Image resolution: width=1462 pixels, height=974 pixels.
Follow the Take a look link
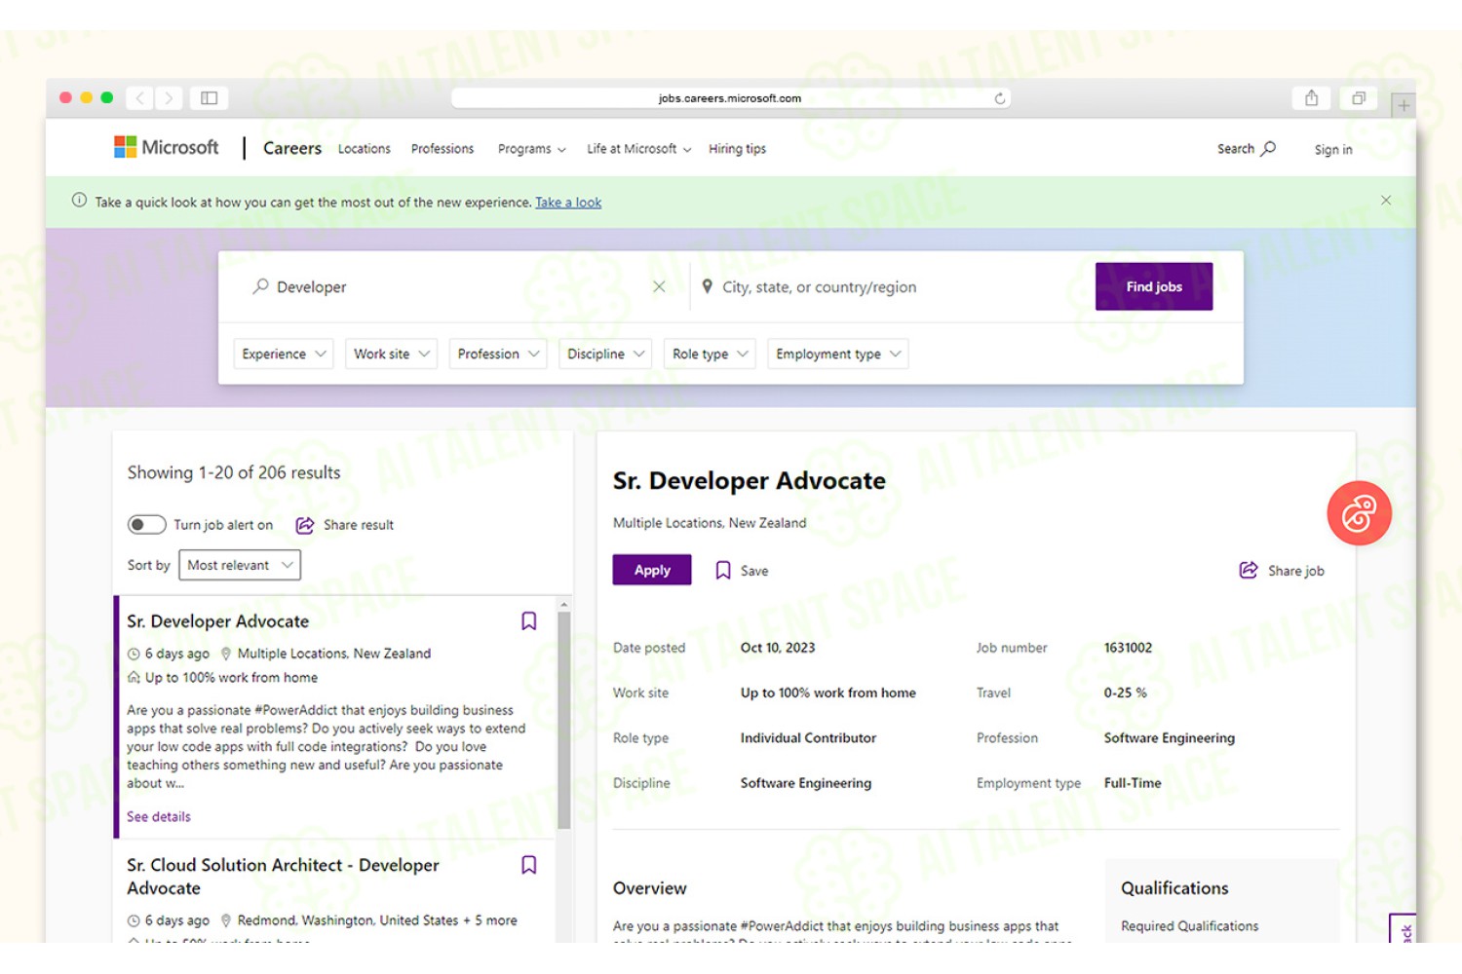(x=568, y=203)
